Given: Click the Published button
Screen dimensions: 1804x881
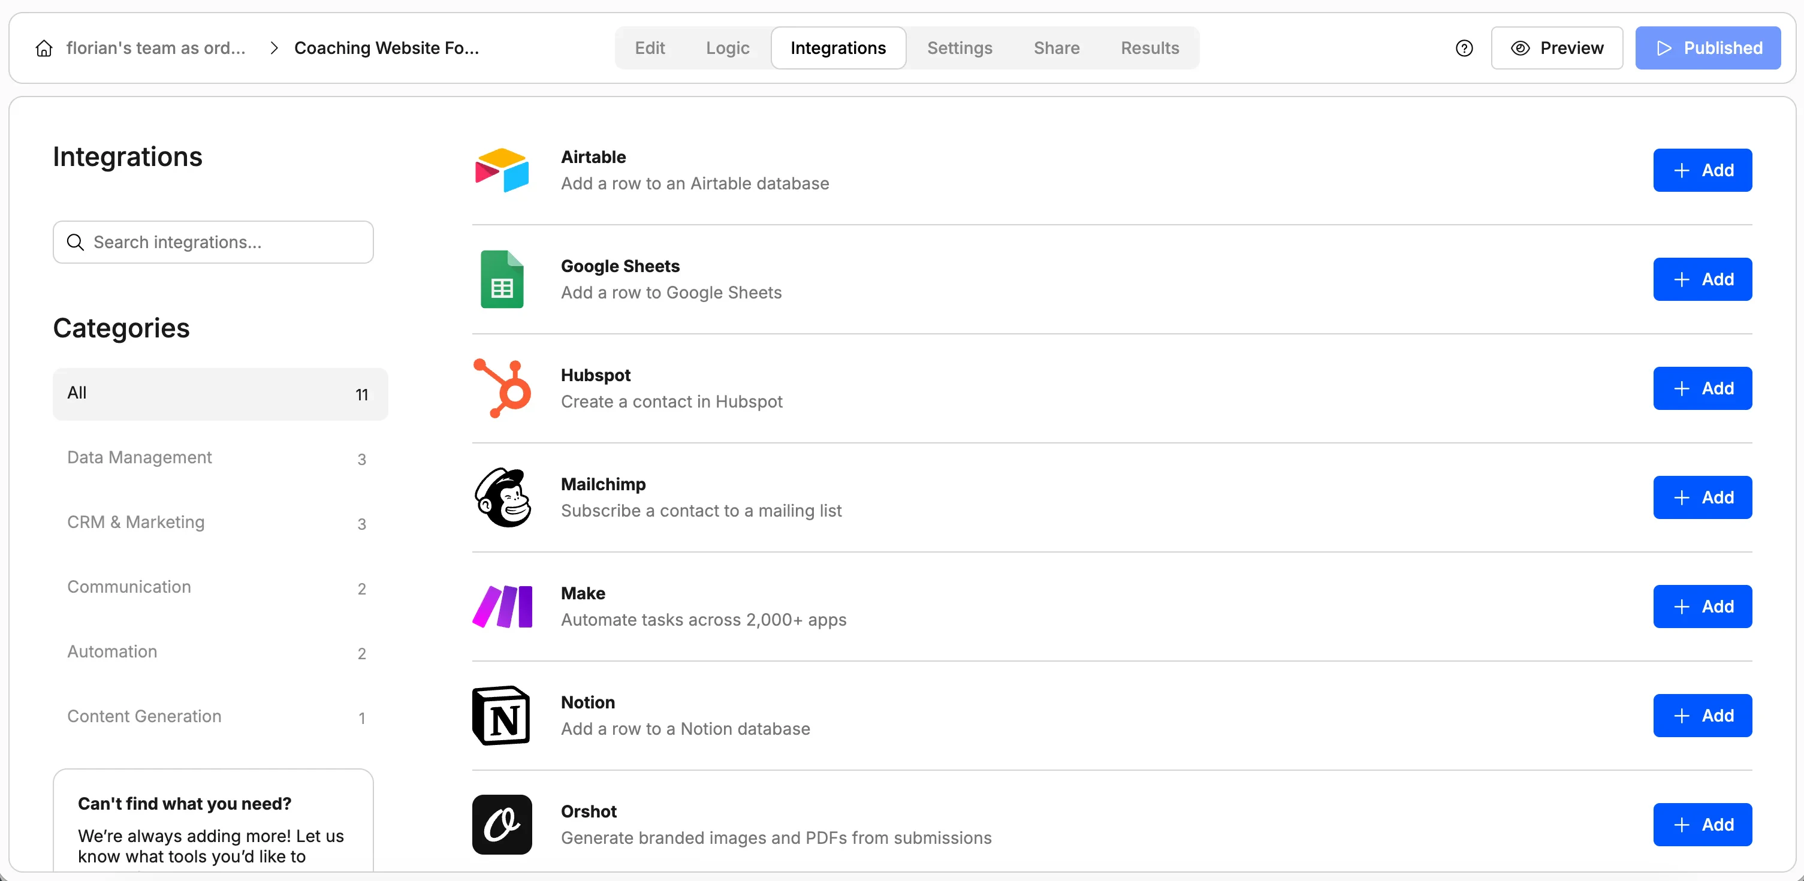Looking at the screenshot, I should pos(1708,47).
